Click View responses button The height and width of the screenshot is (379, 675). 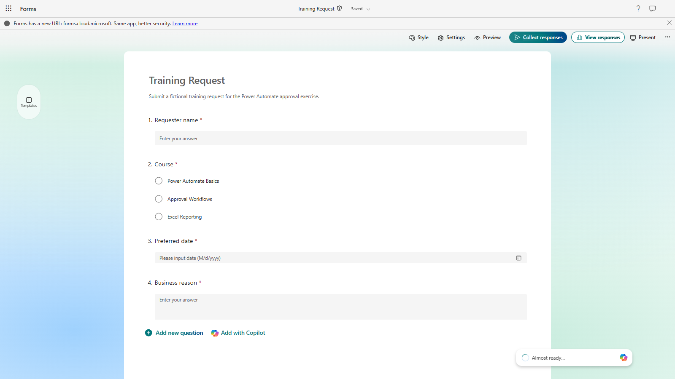coord(598,37)
